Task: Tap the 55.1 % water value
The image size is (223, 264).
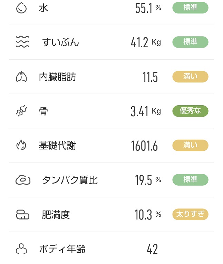Action: tap(148, 8)
